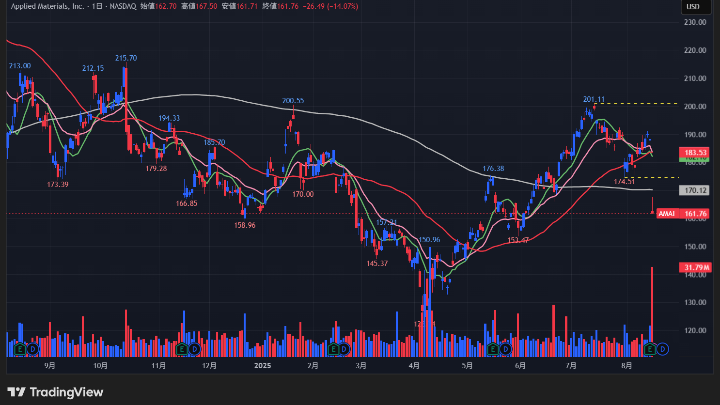The image size is (720, 405).
Task: Click the 185.70 high price label
Action: click(214, 142)
